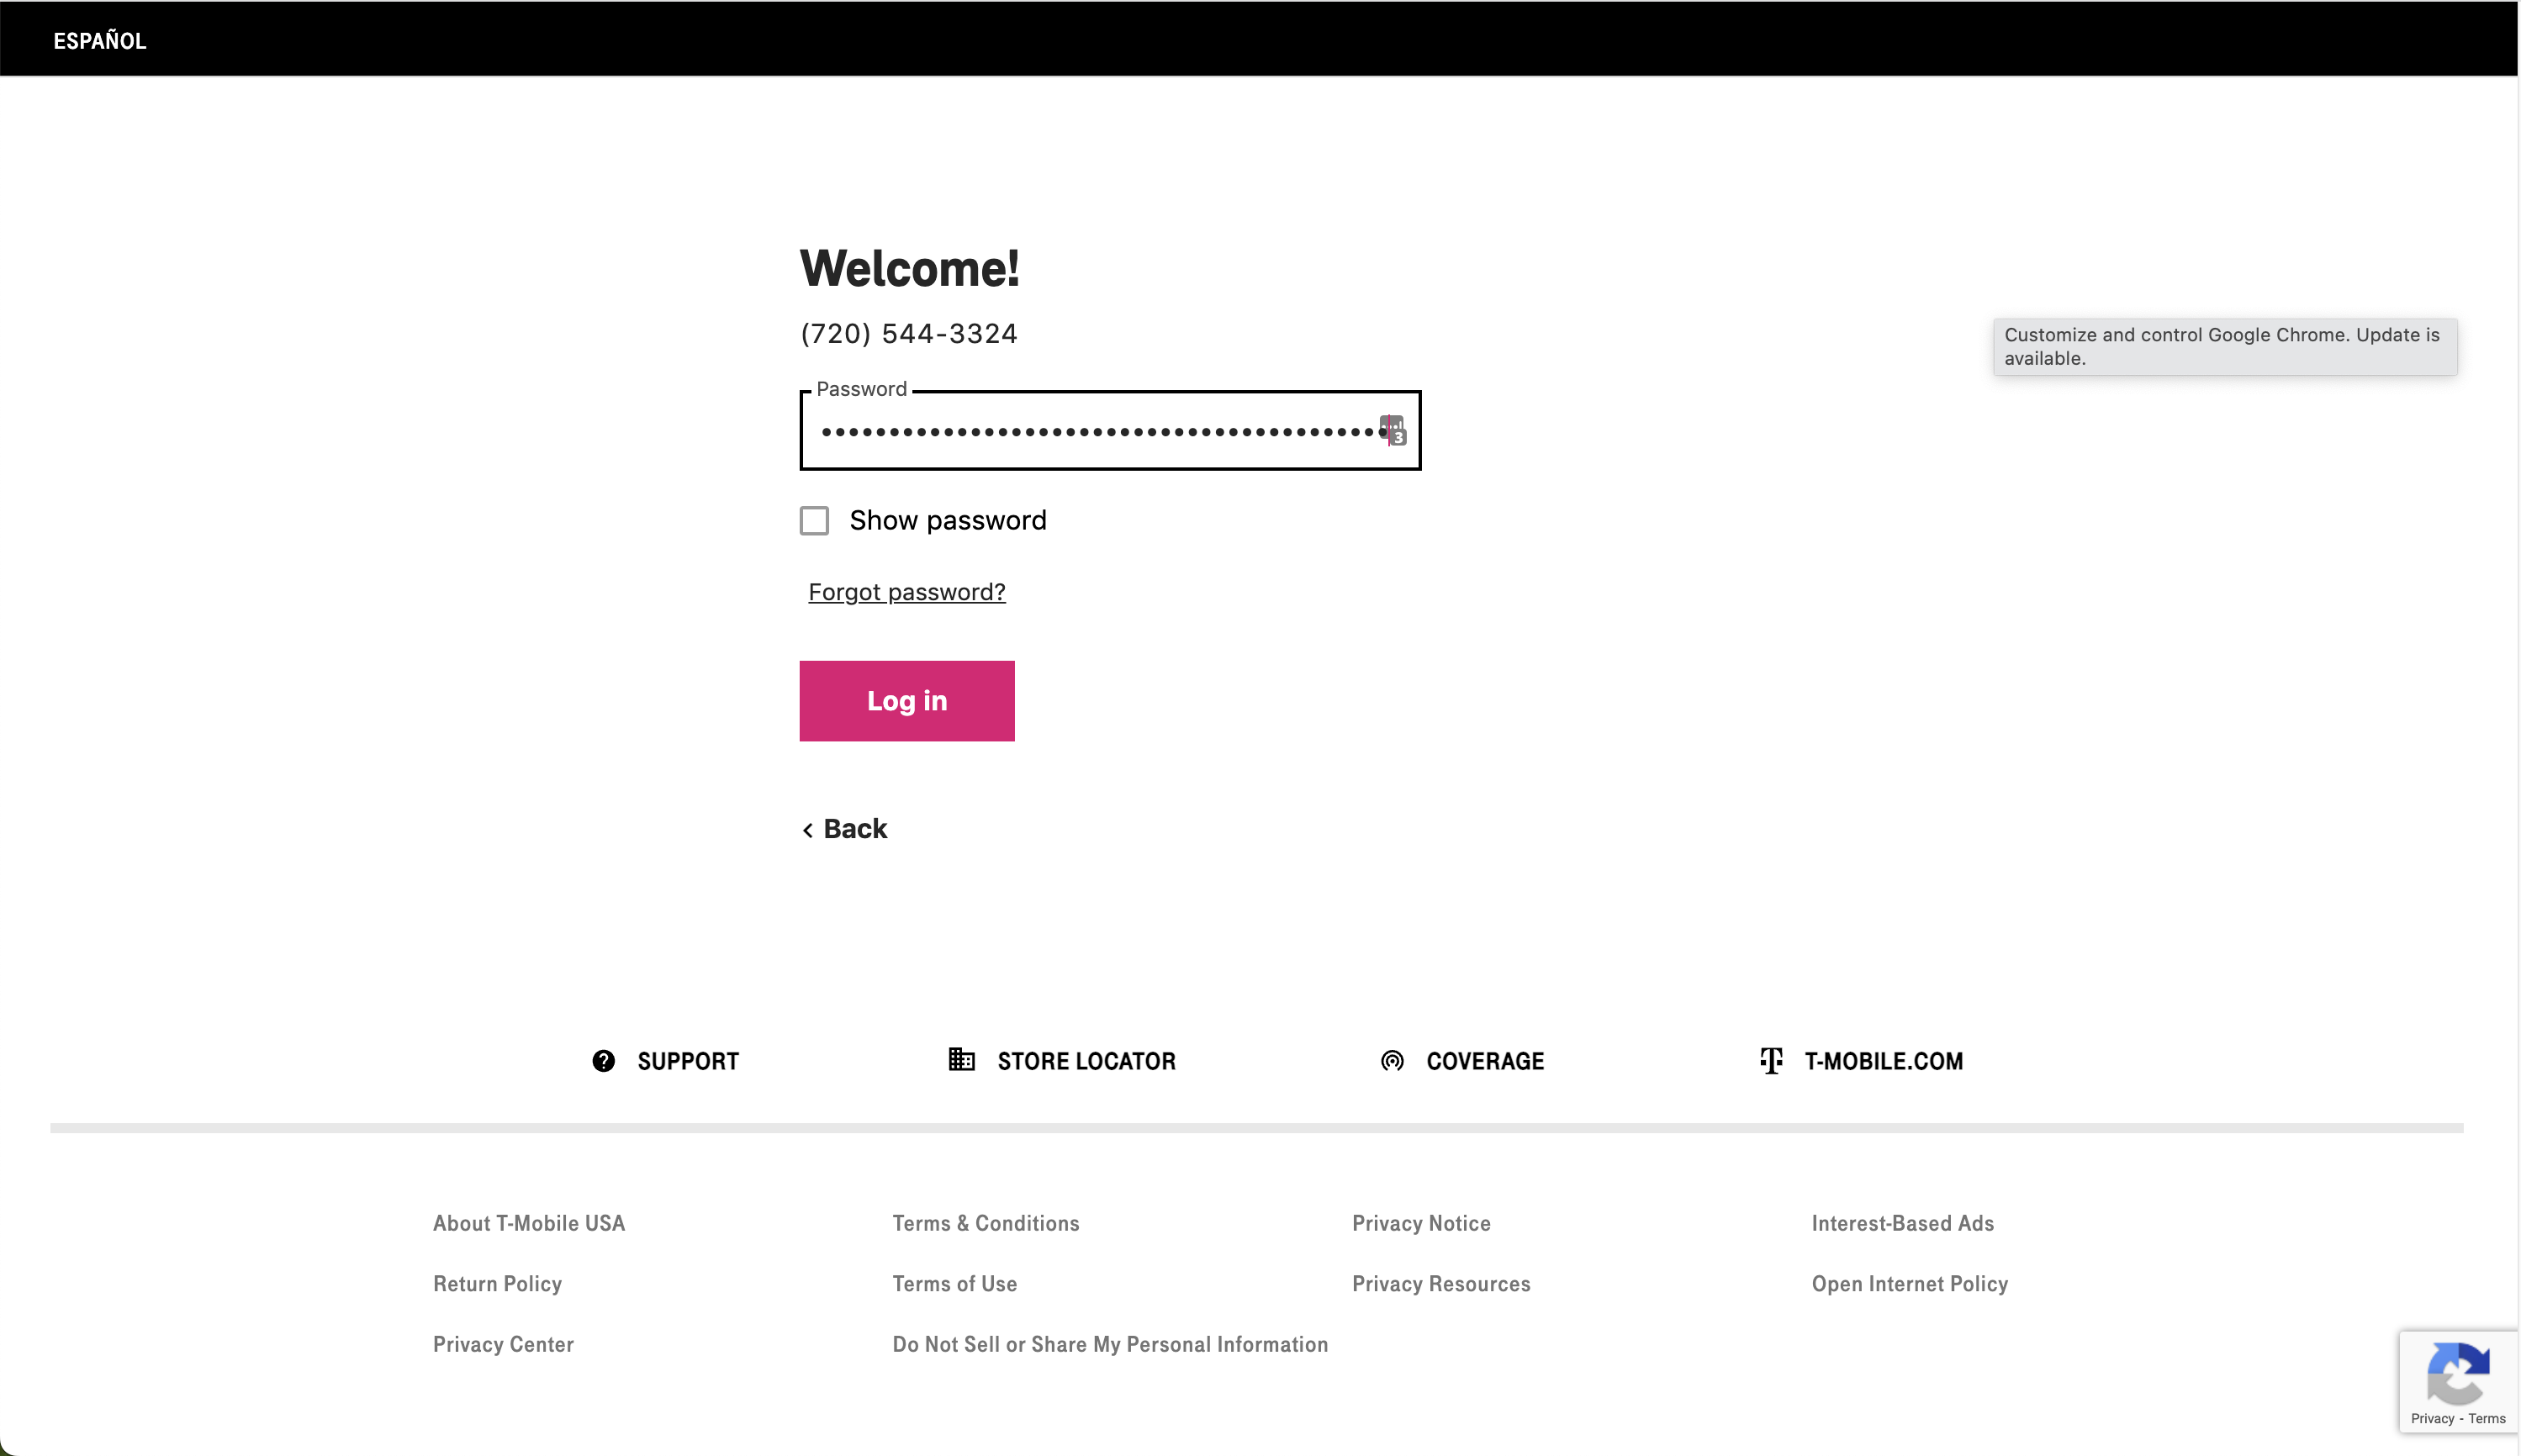The width and height of the screenshot is (2521, 1456).
Task: Click the Coverage signal icon
Action: point(1392,1061)
